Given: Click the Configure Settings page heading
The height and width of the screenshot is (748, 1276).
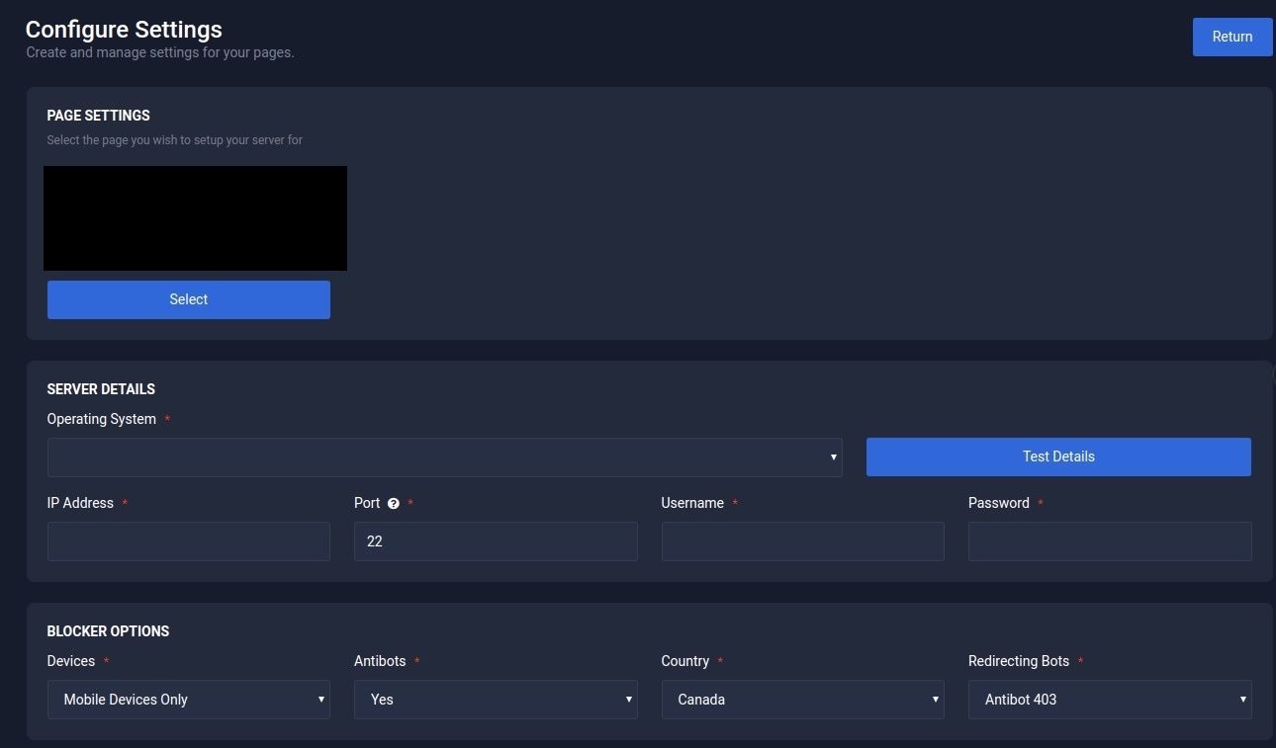Looking at the screenshot, I should (124, 30).
